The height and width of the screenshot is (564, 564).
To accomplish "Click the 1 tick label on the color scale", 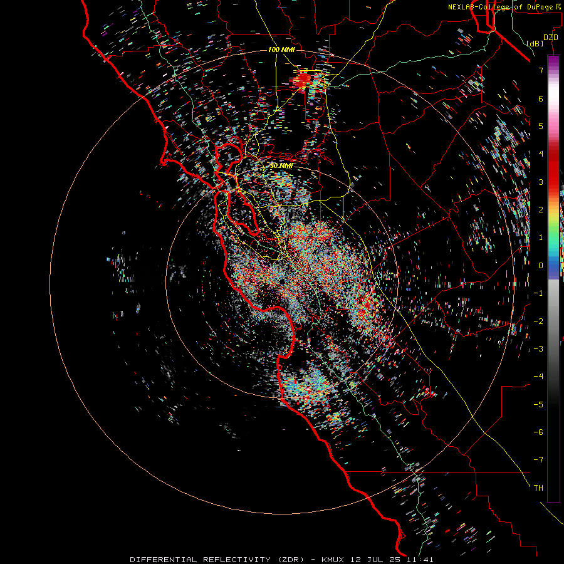I will (541, 237).
